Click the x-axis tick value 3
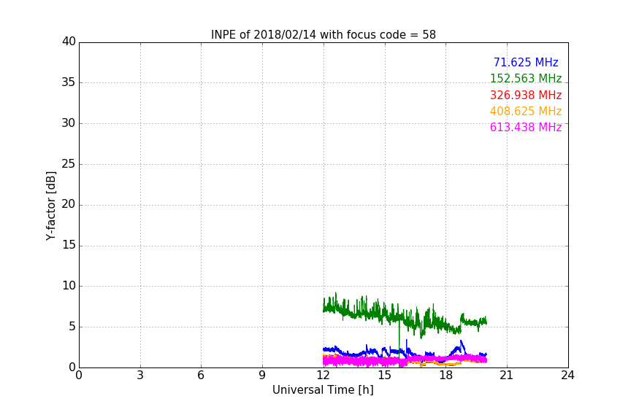Viewport: 631px width, 420px height. pos(140,376)
